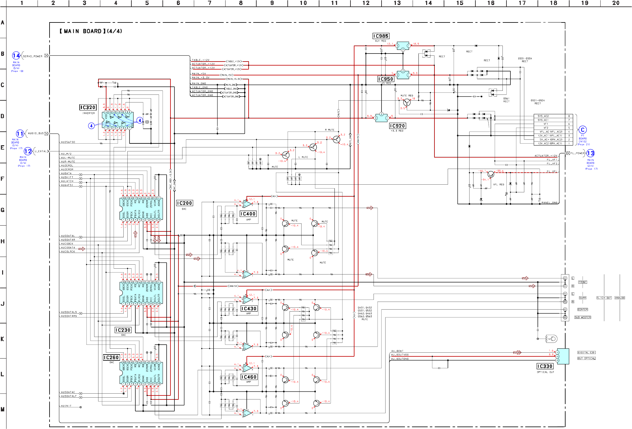632x429 pixels.
Task: Click row letter G on left ruler
Action: pos(2,210)
